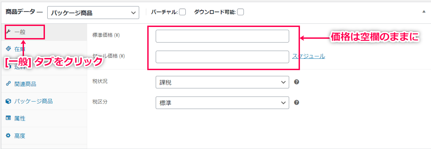The image size is (431, 149).
Task: Focus the 標準価格 (¥) input field
Action: coord(222,36)
